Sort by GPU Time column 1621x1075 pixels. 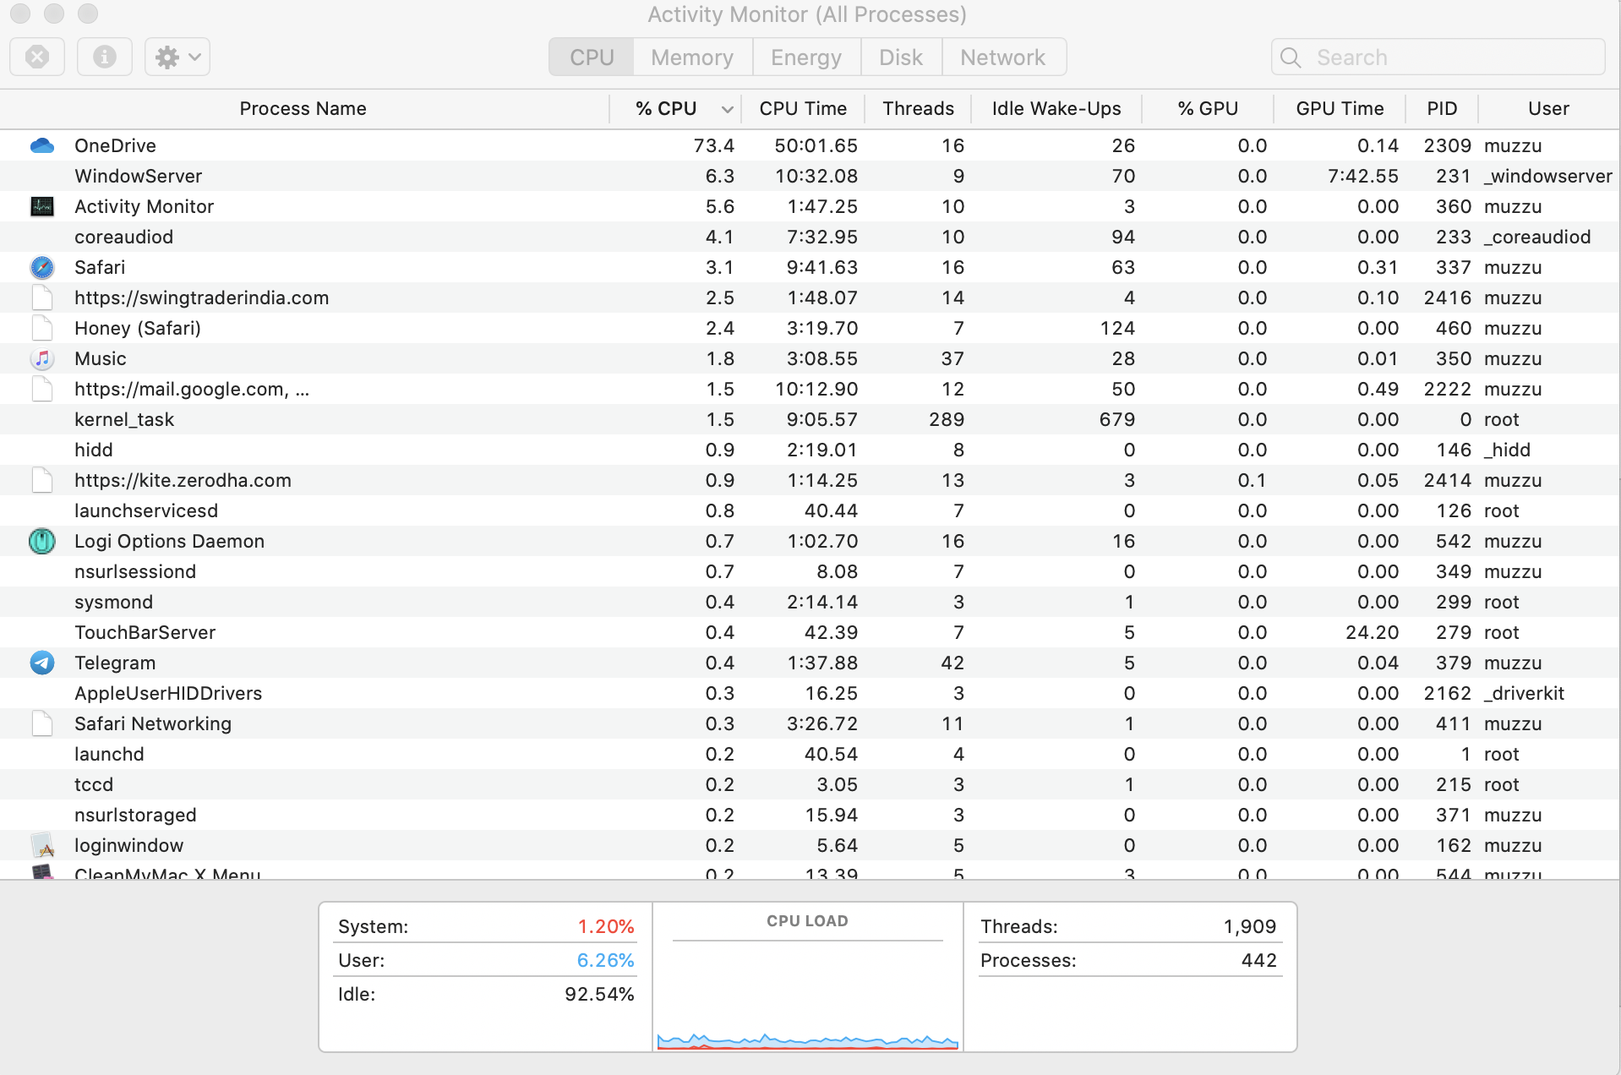(x=1340, y=109)
